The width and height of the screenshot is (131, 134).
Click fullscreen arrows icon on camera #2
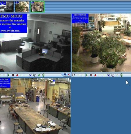[x=121, y=75]
